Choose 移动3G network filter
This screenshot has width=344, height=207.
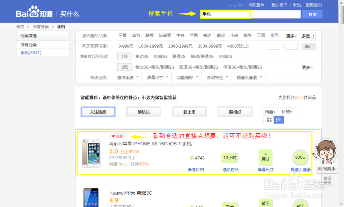tap(142, 57)
